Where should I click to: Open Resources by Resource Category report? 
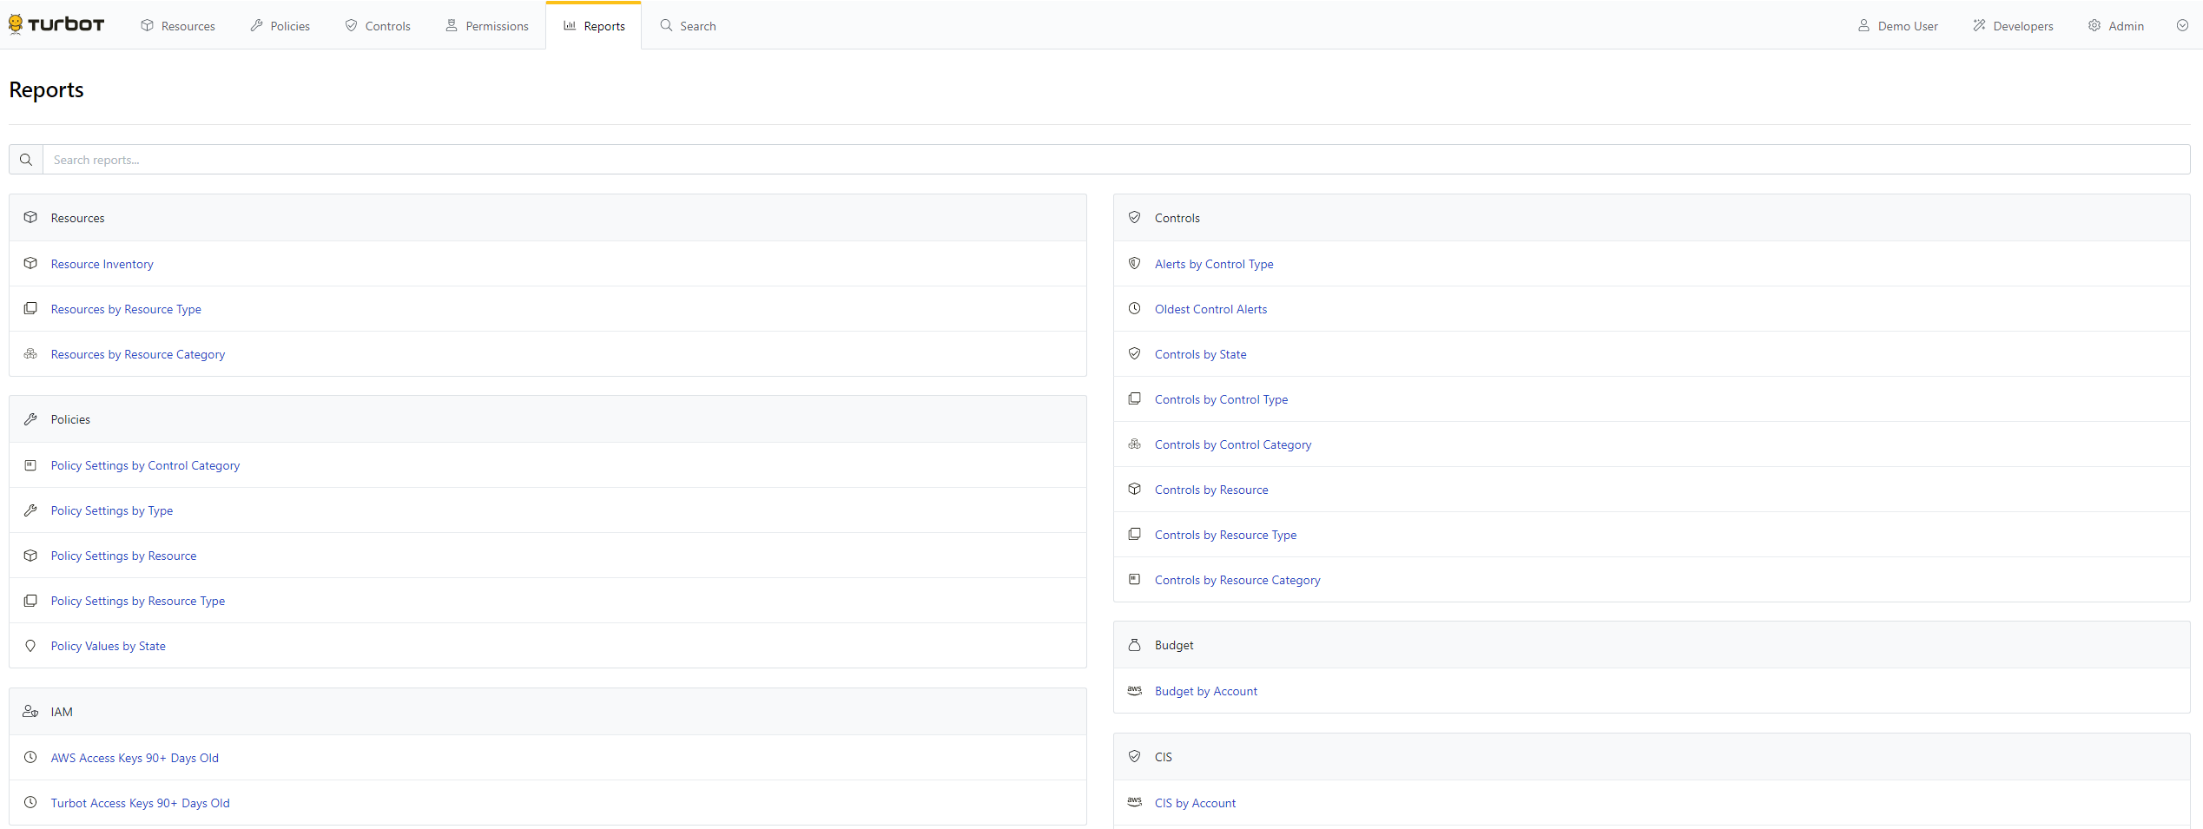pyautogui.click(x=137, y=354)
